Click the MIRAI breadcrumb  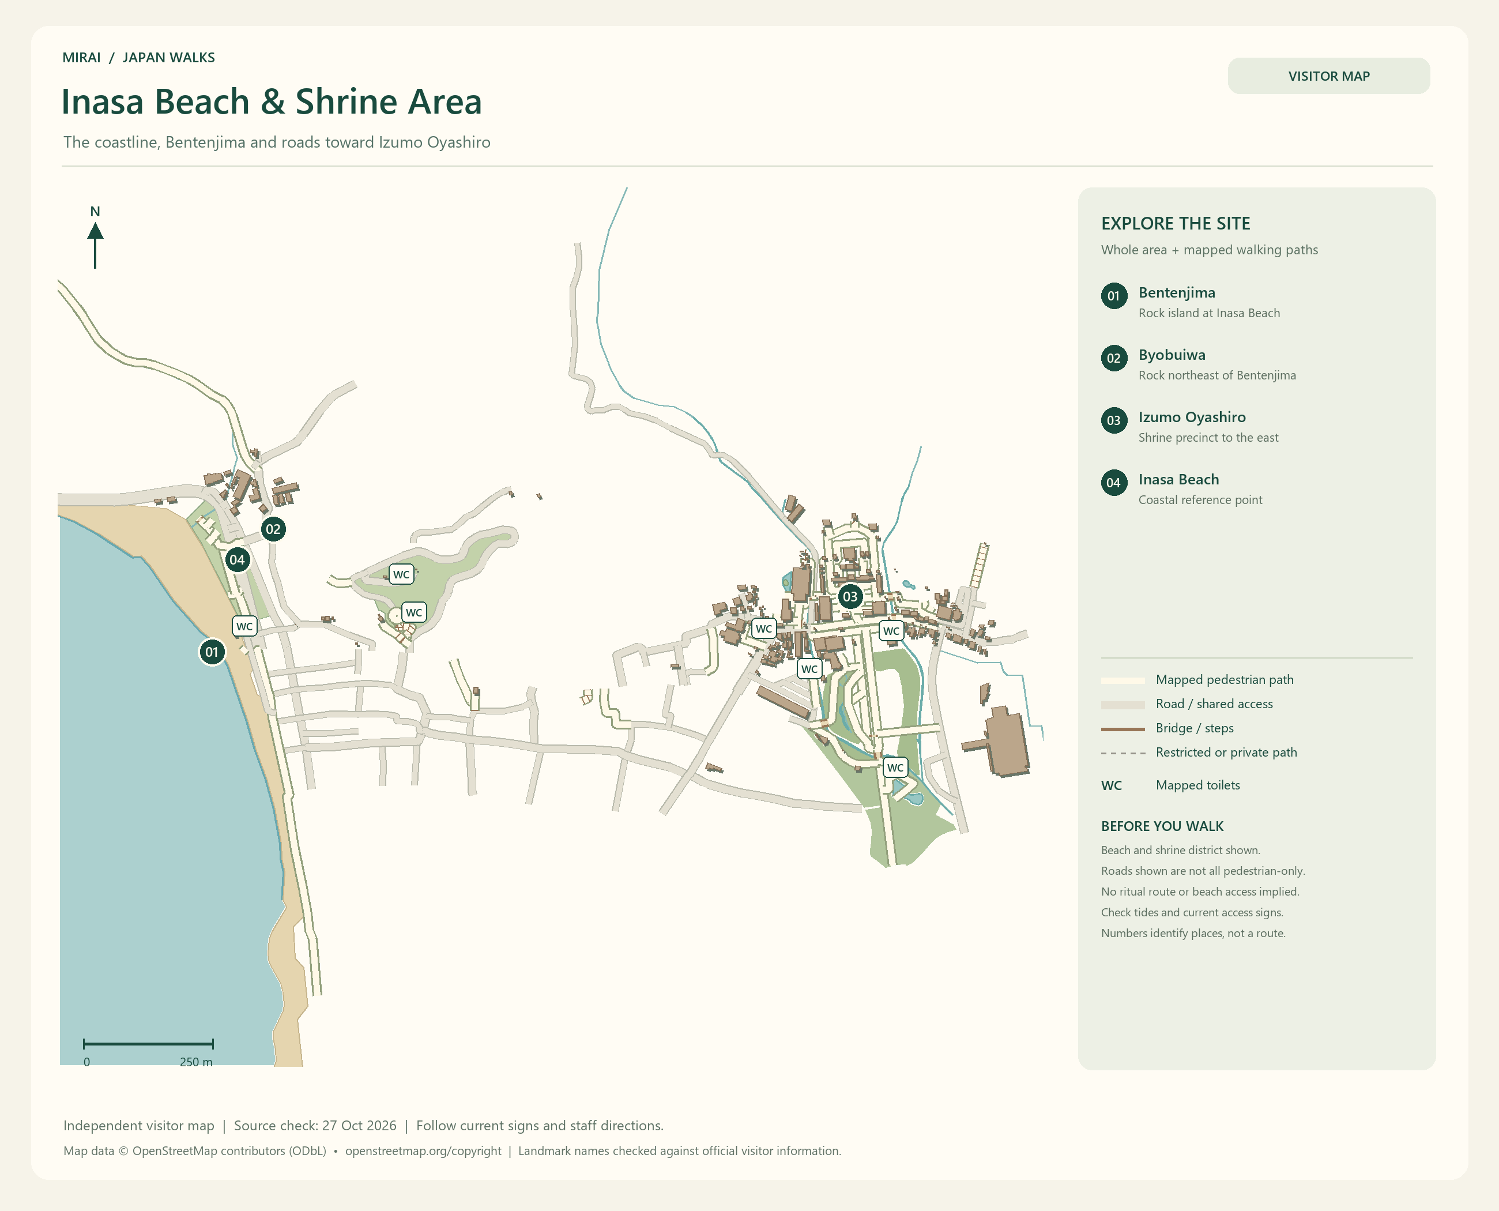point(82,58)
